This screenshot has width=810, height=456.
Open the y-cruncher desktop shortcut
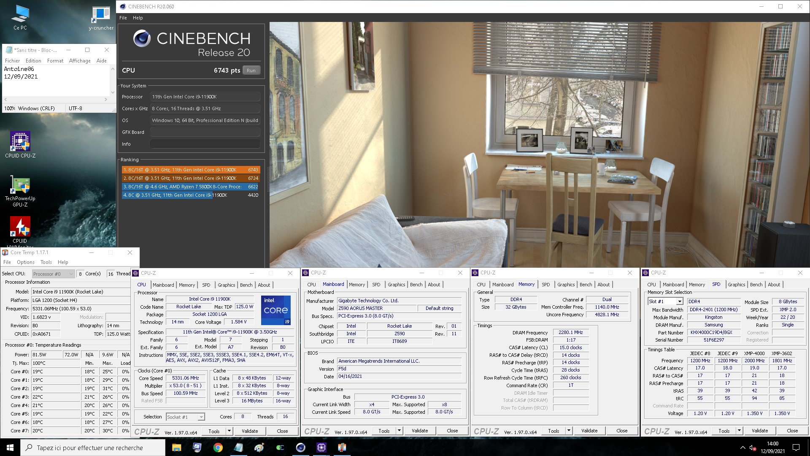101,18
